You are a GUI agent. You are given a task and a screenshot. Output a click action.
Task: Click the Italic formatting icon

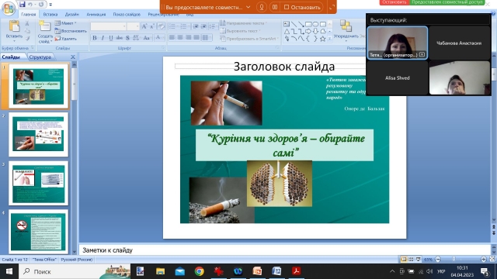pyautogui.click(x=103, y=38)
